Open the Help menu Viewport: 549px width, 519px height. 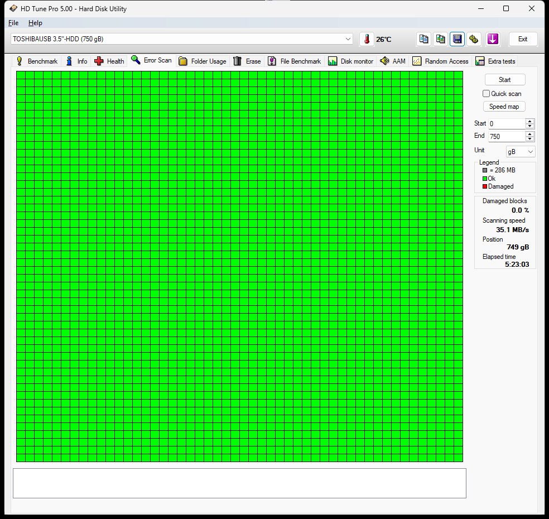pyautogui.click(x=35, y=23)
